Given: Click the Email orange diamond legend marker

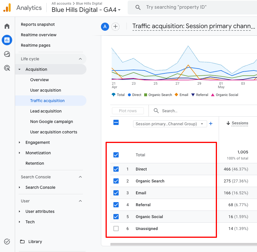Looking at the screenshot, I should (176, 95).
